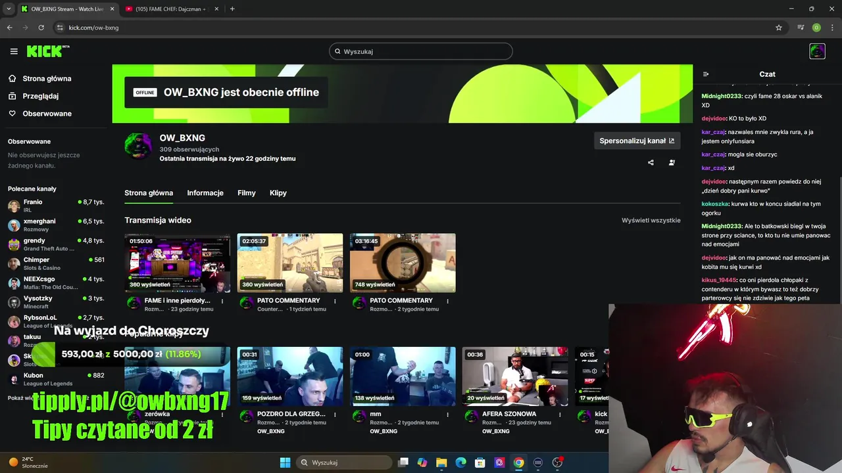Image resolution: width=842 pixels, height=473 pixels.
Task: Open the tab search dropdown arrow
Action: [x=9, y=9]
